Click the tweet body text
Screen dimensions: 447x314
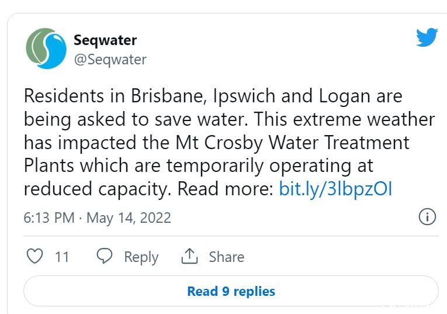(x=229, y=142)
